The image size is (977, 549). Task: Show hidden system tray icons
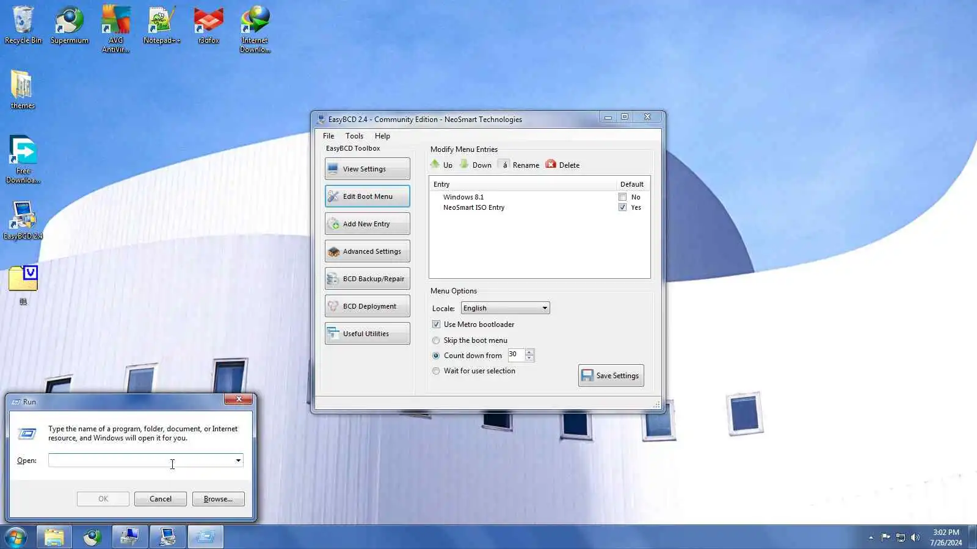871,537
